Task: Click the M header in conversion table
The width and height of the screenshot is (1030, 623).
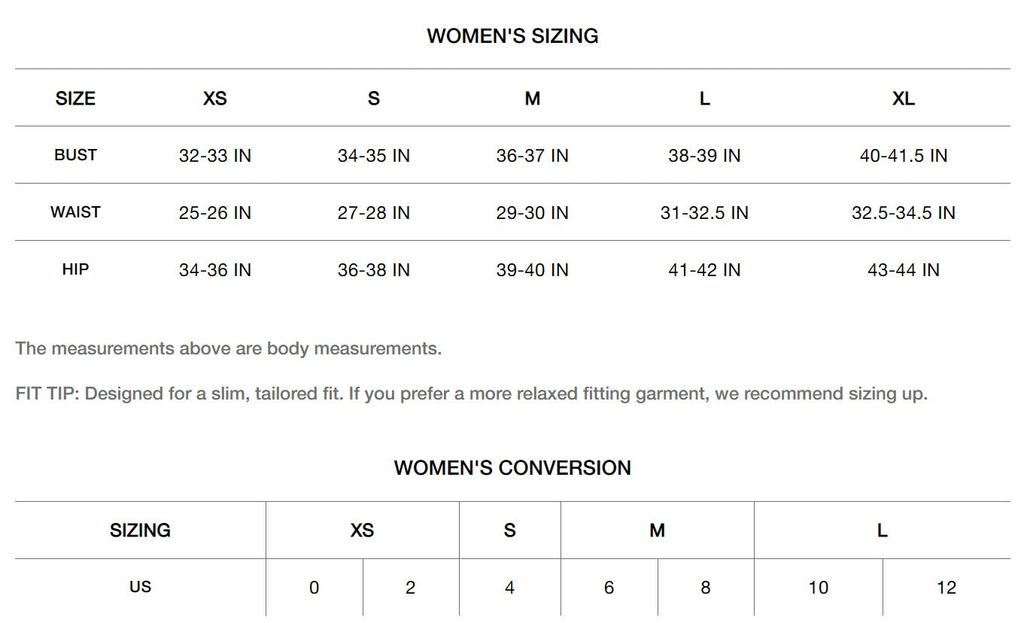Action: pyautogui.click(x=657, y=530)
